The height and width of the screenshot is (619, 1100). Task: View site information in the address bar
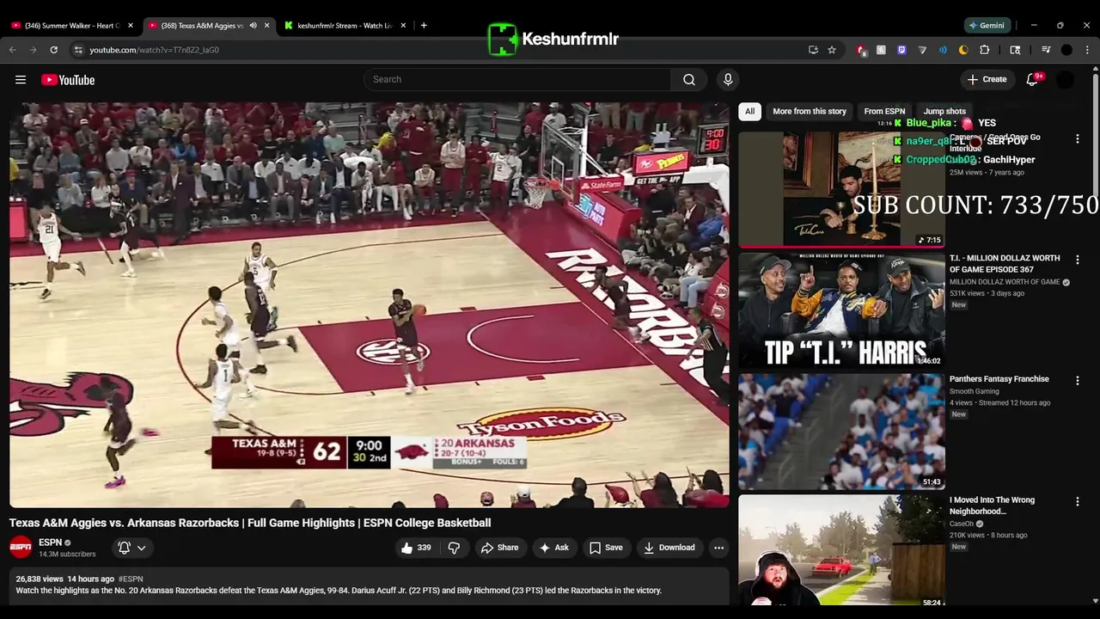[78, 50]
